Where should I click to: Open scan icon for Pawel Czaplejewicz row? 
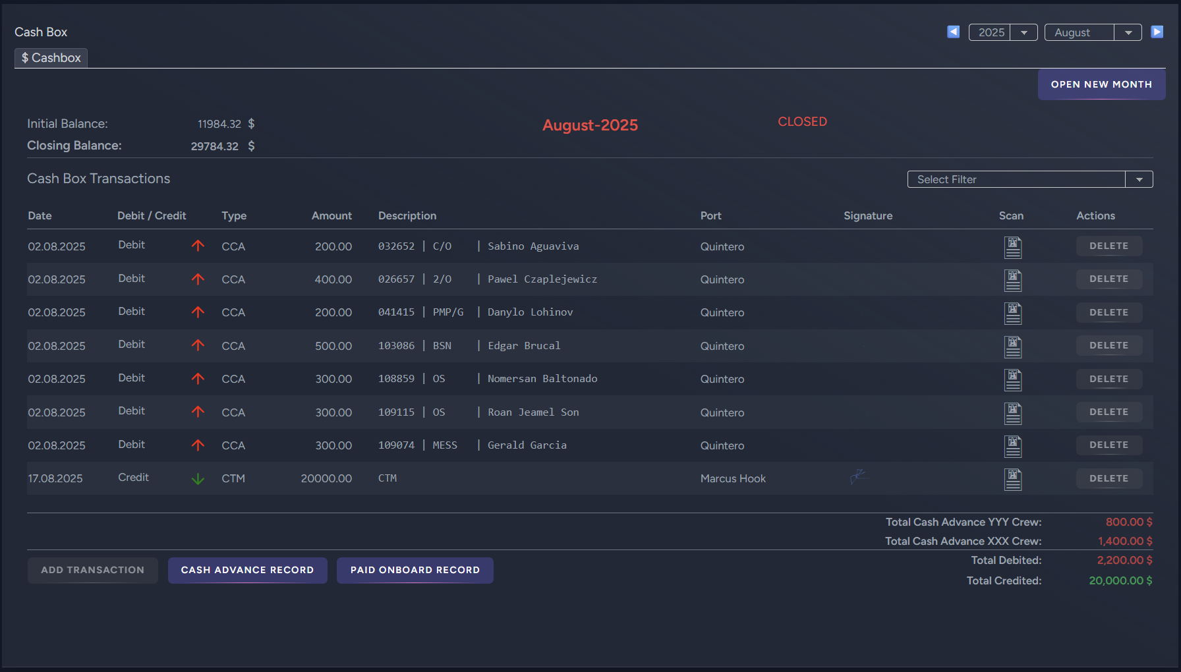pyautogui.click(x=1012, y=280)
